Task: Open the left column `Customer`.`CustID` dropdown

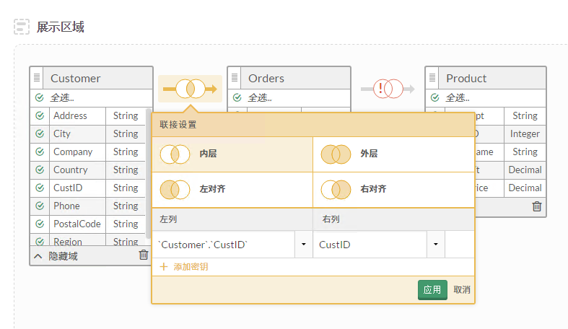Action: 303,245
